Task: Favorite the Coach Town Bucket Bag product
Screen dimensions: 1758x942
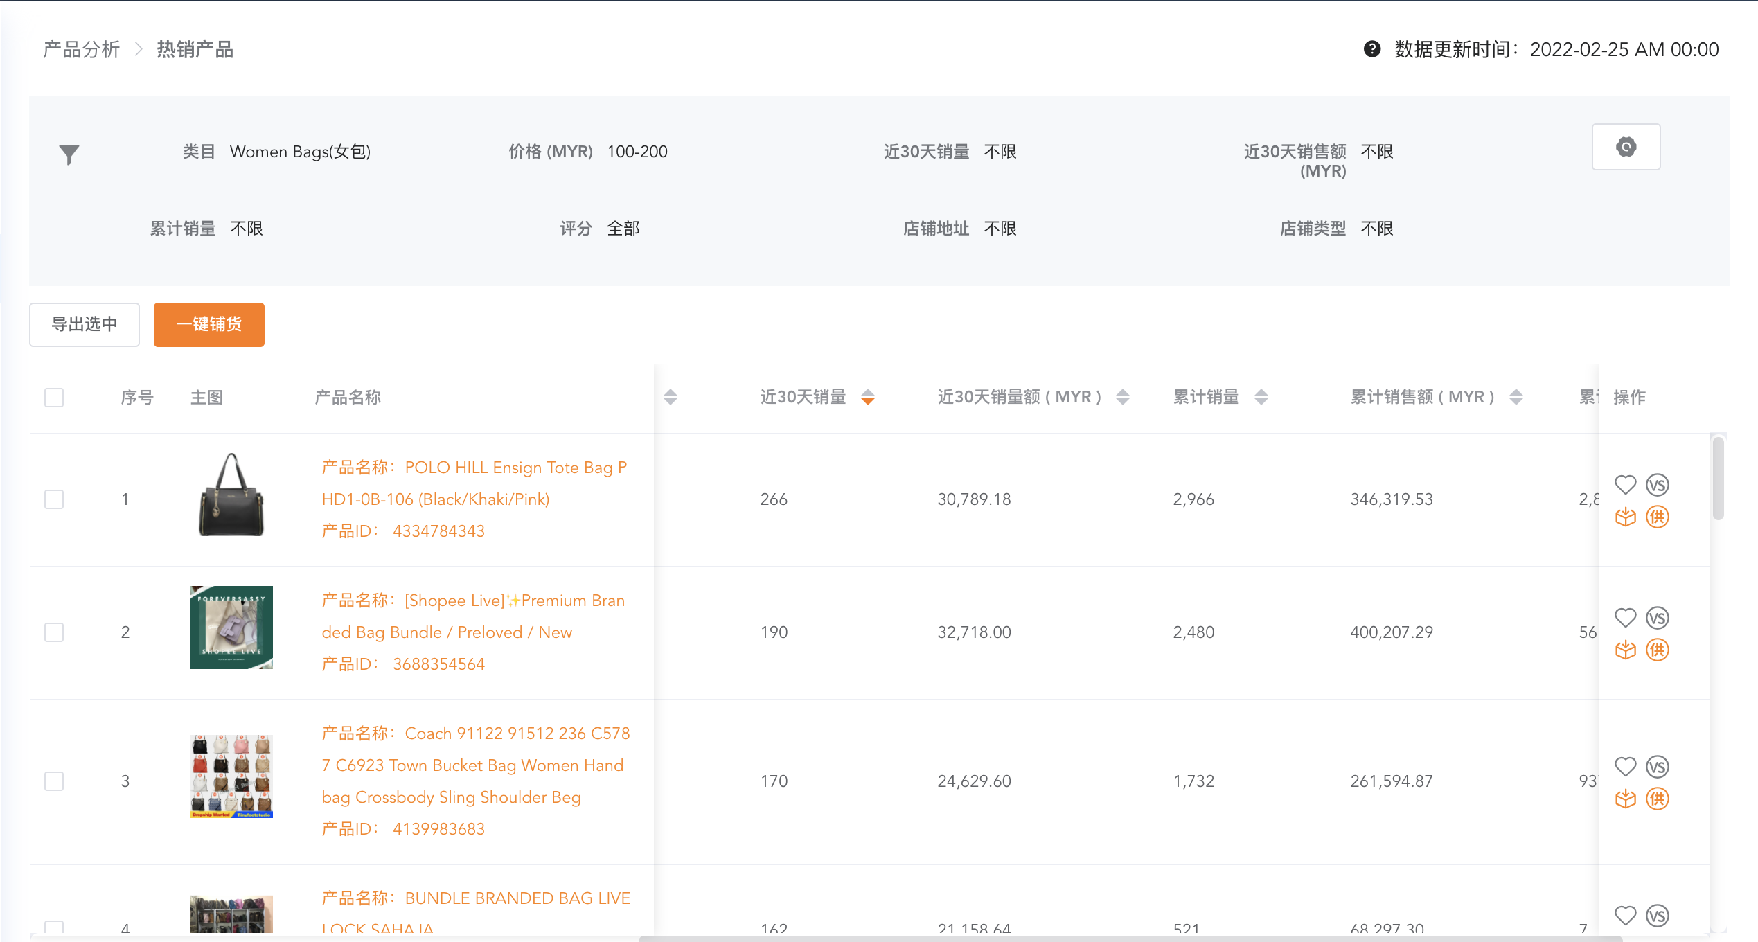Action: (x=1625, y=766)
